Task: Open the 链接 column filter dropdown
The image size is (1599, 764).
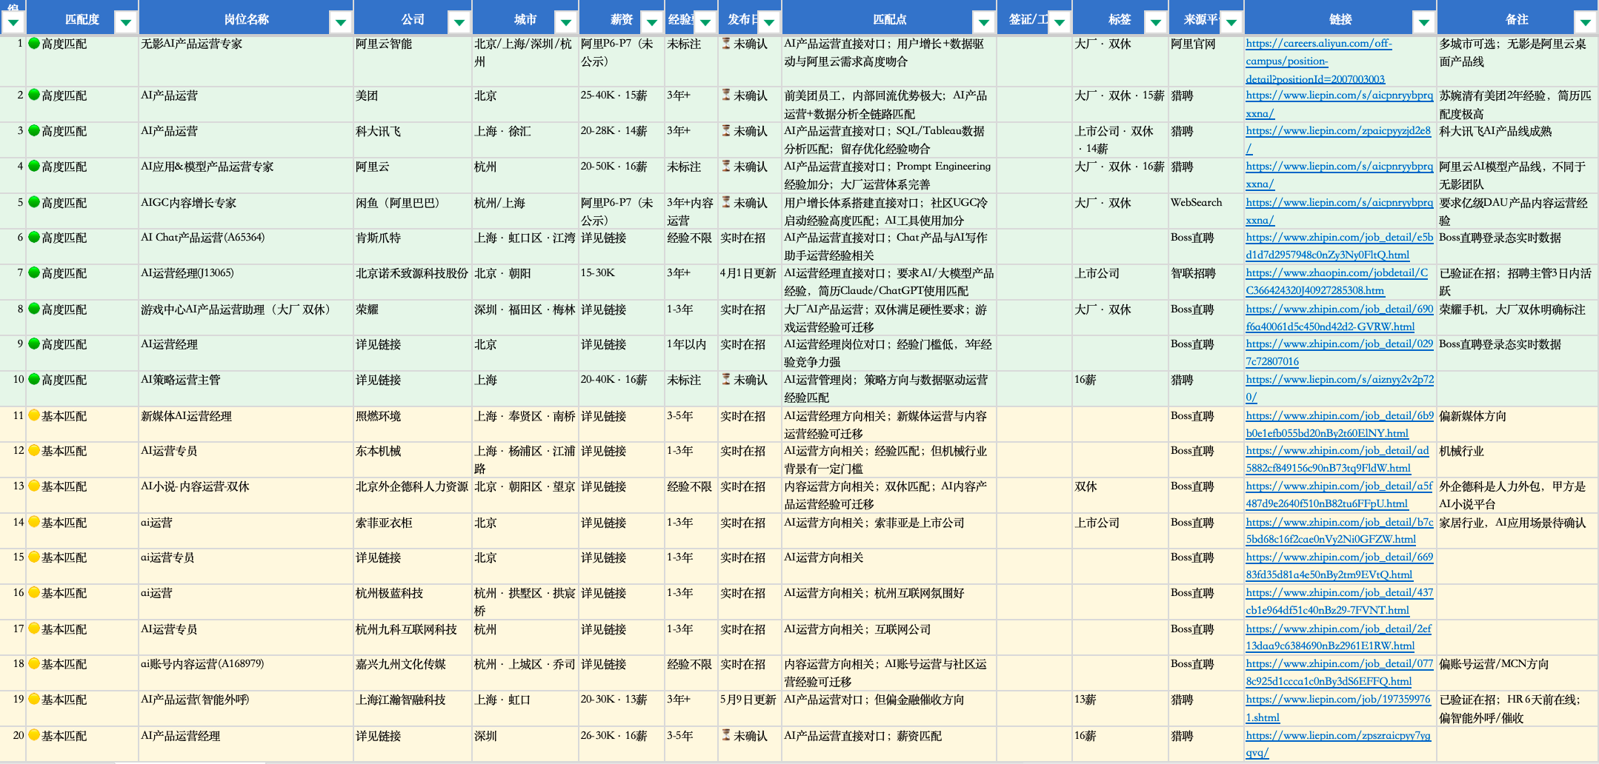Action: click(x=1424, y=23)
